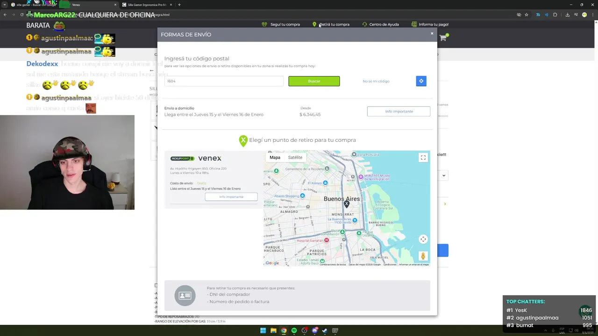Open 'Informa tu pago!' in header

pos(430,24)
